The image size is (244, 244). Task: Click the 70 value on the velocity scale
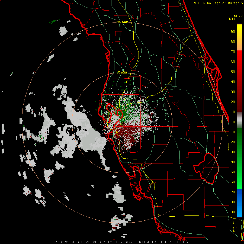click(233, 52)
